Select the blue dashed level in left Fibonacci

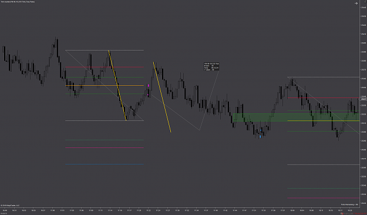click(105, 164)
